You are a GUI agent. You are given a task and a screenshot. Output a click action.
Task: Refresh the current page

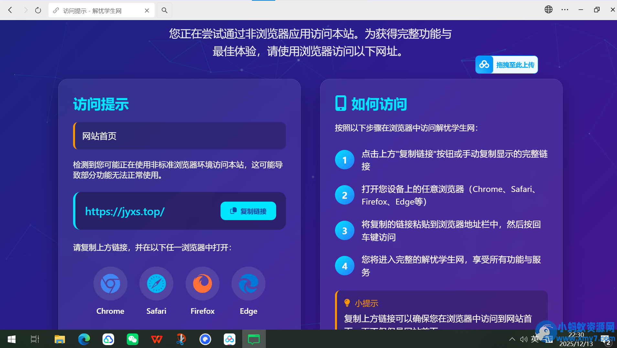pos(38,10)
